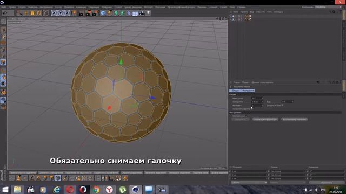Click the highlighted cube icon in bottom tool row
The width and height of the screenshot is (346, 194).
point(58,178)
